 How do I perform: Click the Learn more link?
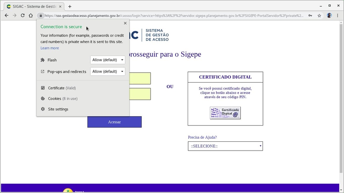point(50,48)
